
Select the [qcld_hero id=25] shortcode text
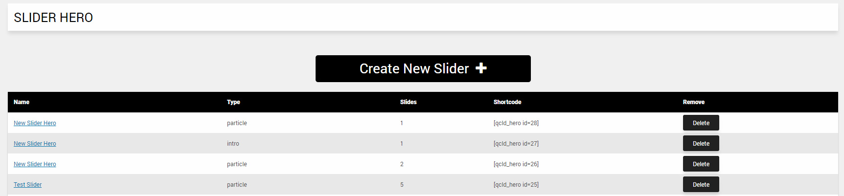(516, 185)
